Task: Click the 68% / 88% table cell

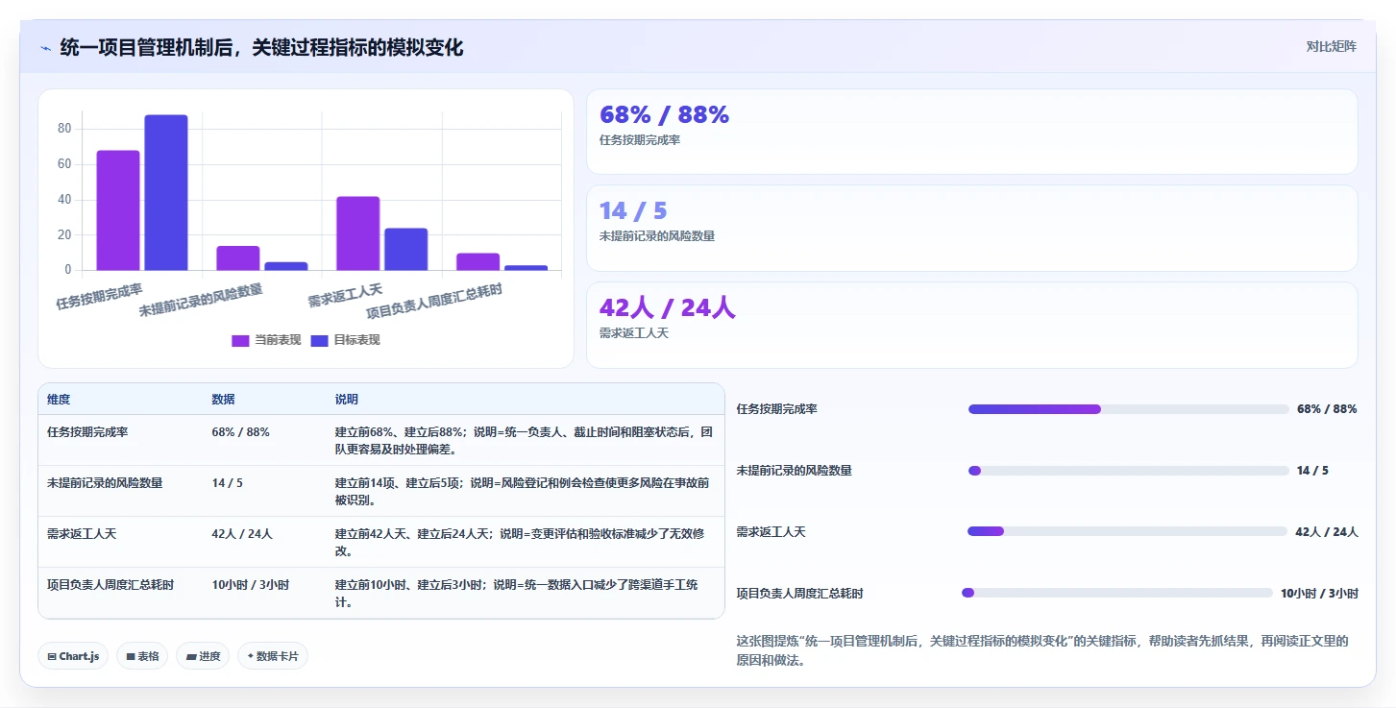Action: 240,432
